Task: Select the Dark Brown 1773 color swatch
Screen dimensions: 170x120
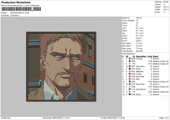Action: pos(129,89)
